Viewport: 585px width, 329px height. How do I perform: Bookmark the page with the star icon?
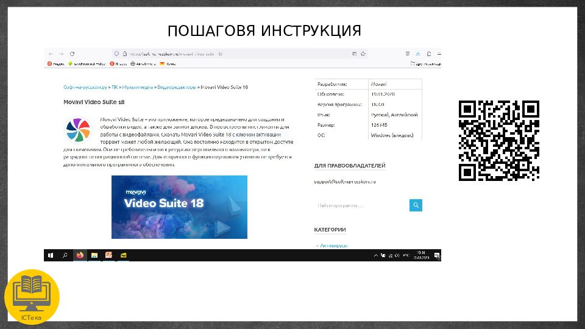pyautogui.click(x=363, y=54)
